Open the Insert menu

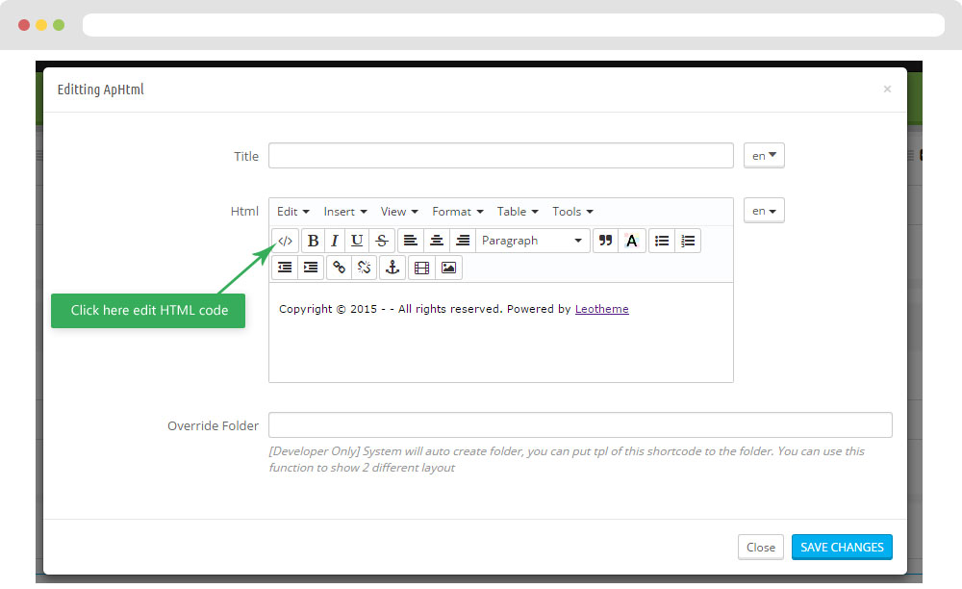[343, 212]
